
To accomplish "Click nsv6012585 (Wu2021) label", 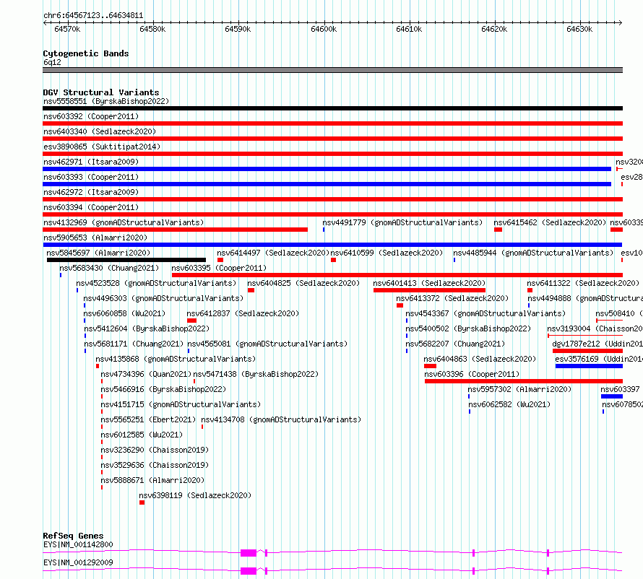I will coord(142,435).
